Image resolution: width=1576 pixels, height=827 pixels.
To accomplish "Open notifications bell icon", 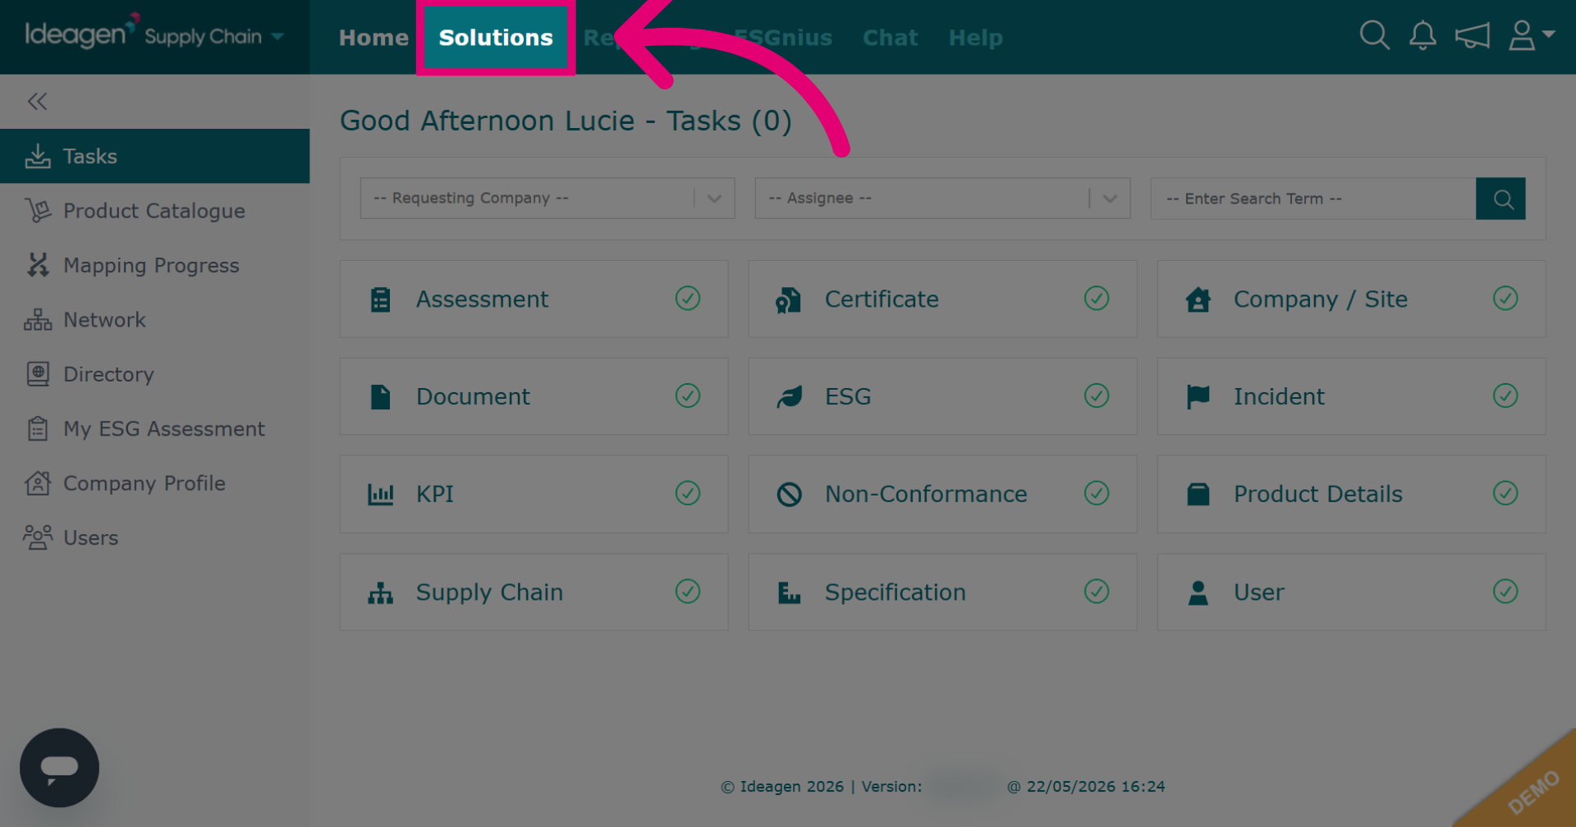I will [1423, 35].
